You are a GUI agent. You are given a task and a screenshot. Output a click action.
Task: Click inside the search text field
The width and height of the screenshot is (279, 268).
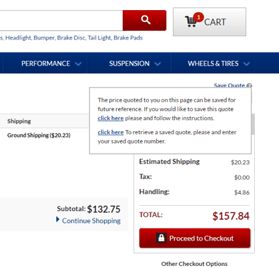(61, 20)
